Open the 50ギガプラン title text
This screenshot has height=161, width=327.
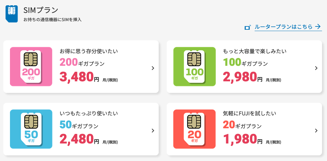[x=79, y=124]
